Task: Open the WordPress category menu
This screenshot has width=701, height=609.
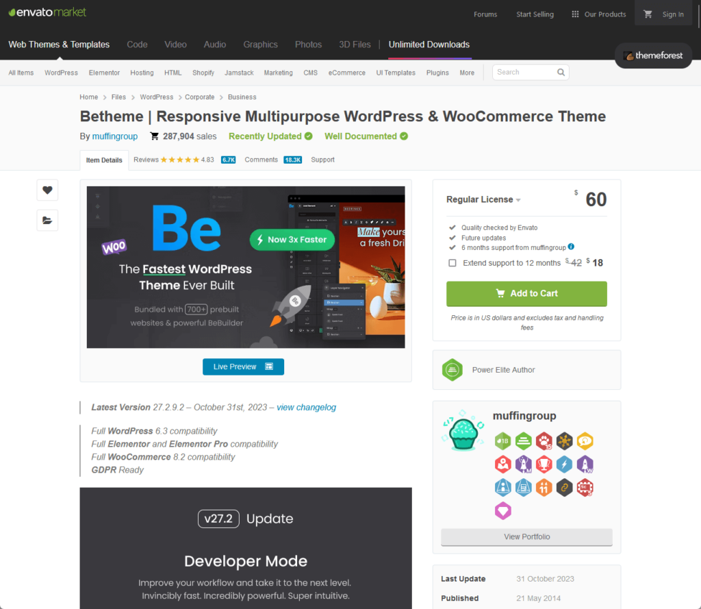Action: (61, 73)
